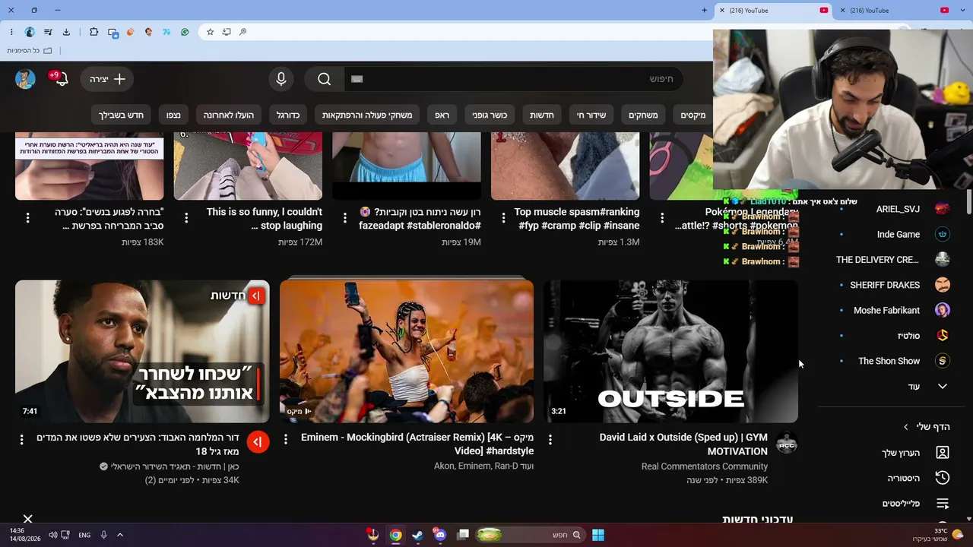Click the YouTube search magnifier button

pos(325,79)
